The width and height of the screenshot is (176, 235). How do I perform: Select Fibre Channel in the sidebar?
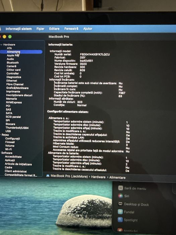pyautogui.click(x=15, y=84)
